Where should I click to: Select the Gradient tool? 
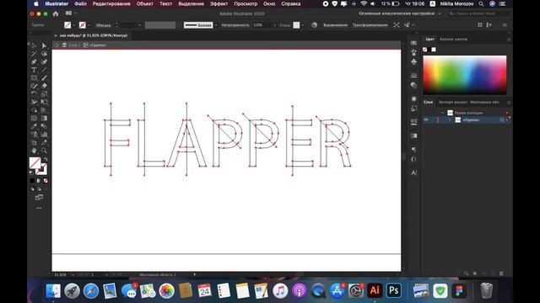coord(44,118)
